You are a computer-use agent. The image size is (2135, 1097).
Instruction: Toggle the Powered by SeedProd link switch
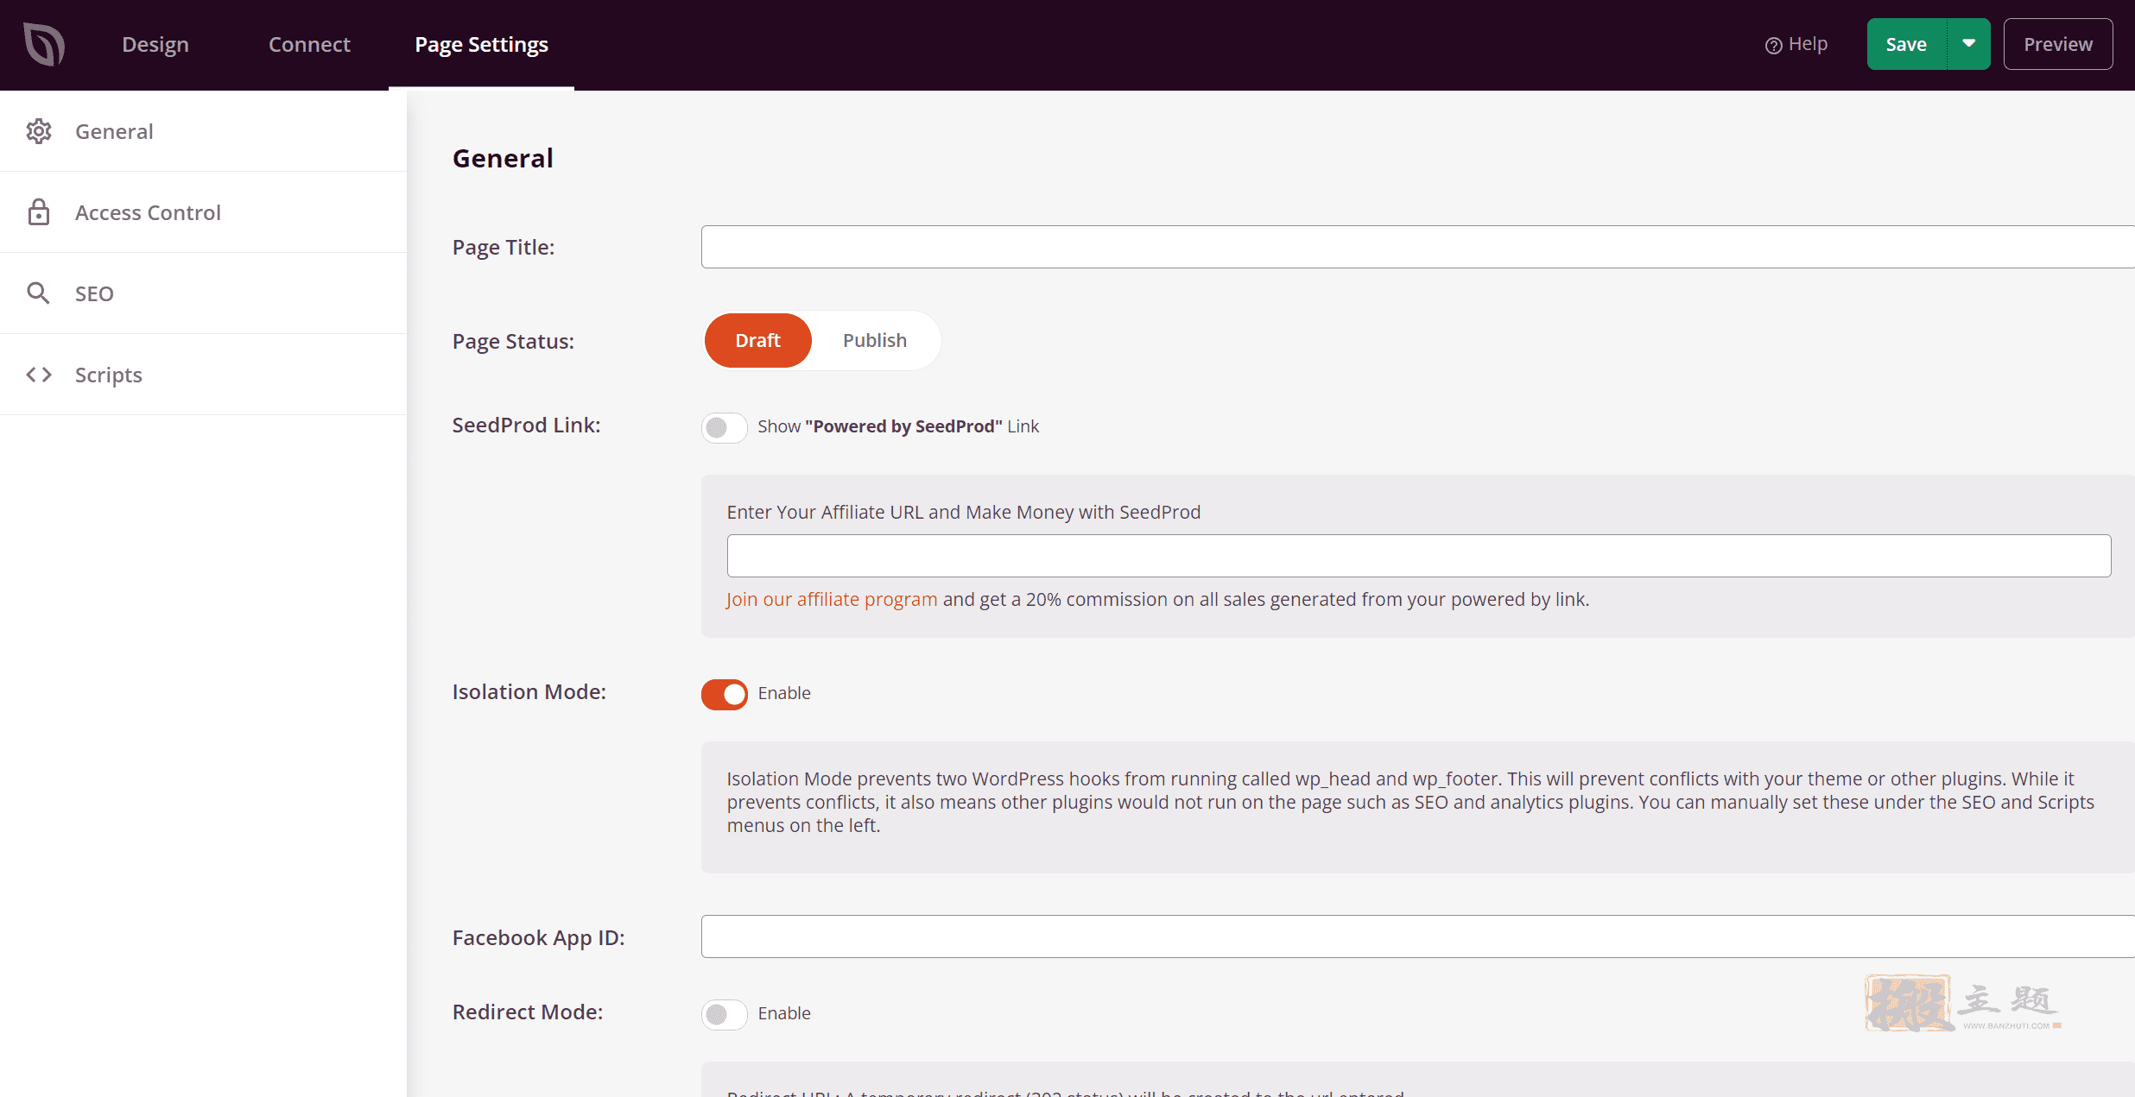point(724,427)
